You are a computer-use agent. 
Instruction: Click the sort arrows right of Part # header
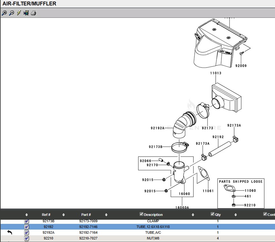106,215
